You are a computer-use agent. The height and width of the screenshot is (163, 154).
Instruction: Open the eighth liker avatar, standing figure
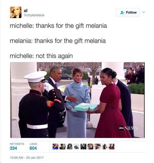pyautogui.click(x=105, y=146)
